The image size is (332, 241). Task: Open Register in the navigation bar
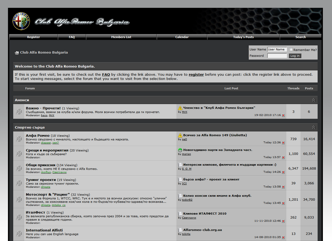34,37
